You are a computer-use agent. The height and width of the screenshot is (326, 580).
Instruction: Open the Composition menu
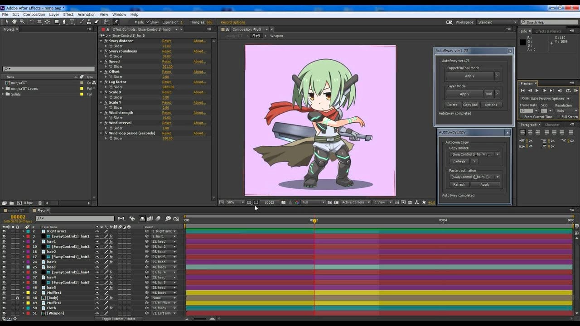tap(34, 14)
